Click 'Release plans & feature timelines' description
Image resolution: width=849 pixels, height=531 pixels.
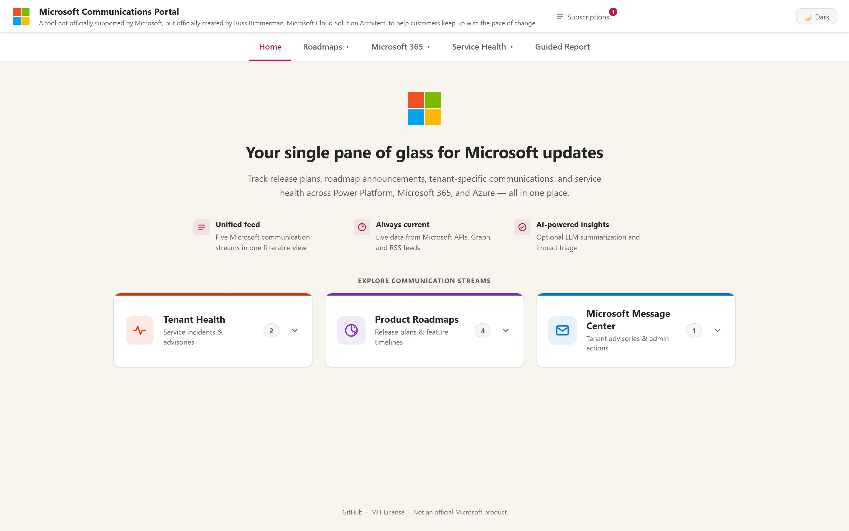tap(411, 337)
